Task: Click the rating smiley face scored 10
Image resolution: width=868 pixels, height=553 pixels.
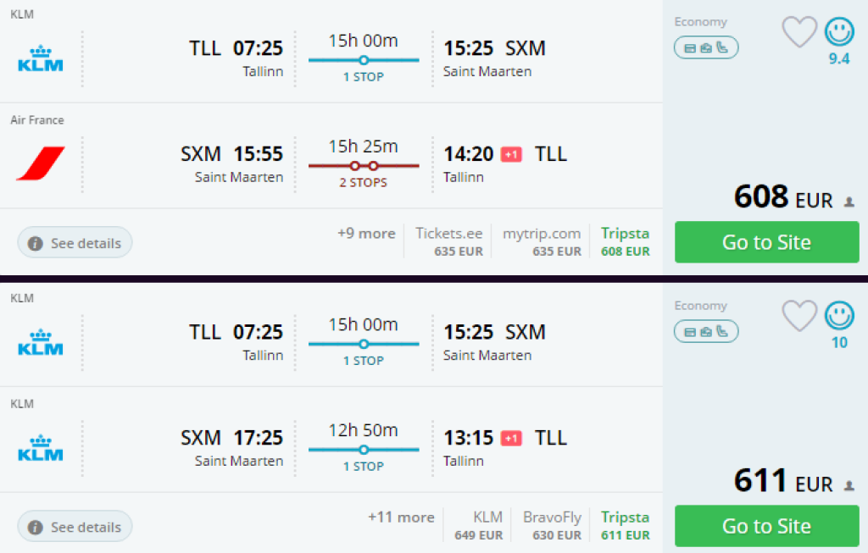Action: point(839,316)
